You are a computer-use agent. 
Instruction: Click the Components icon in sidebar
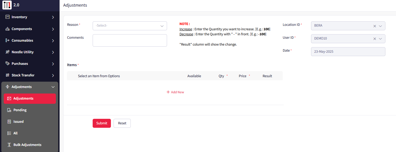click(8, 29)
